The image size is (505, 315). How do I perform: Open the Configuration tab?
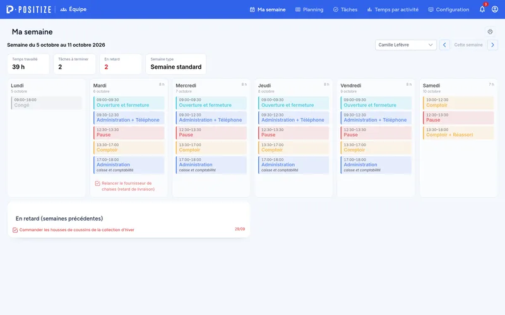[x=449, y=9]
